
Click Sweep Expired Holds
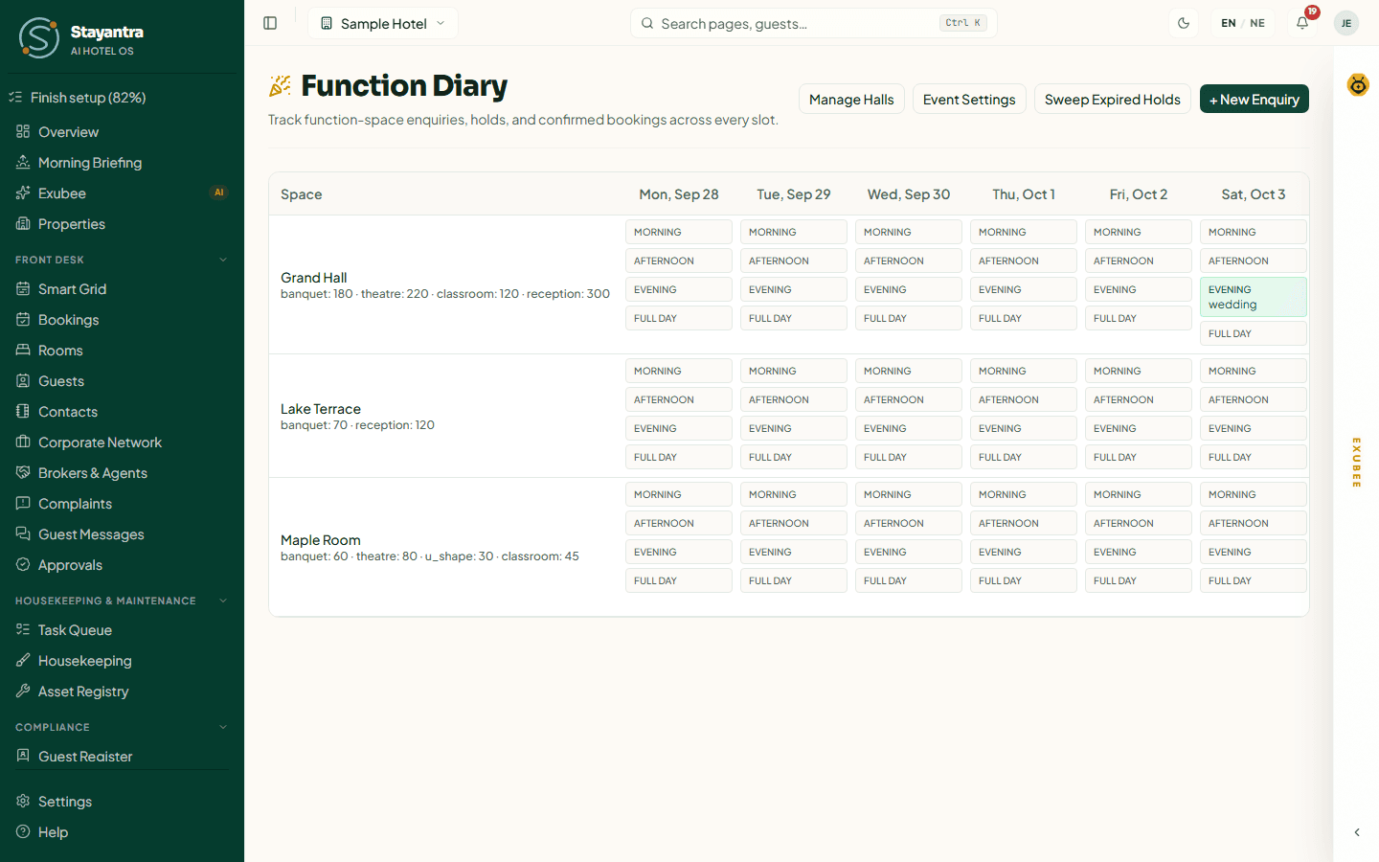coord(1113,100)
